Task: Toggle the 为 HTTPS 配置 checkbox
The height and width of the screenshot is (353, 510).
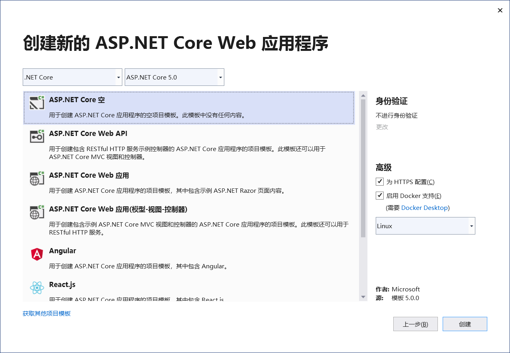Action: [x=379, y=182]
